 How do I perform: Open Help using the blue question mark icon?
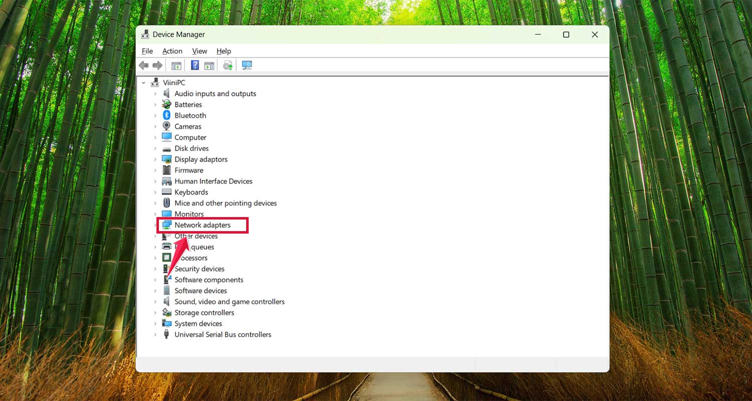click(195, 65)
